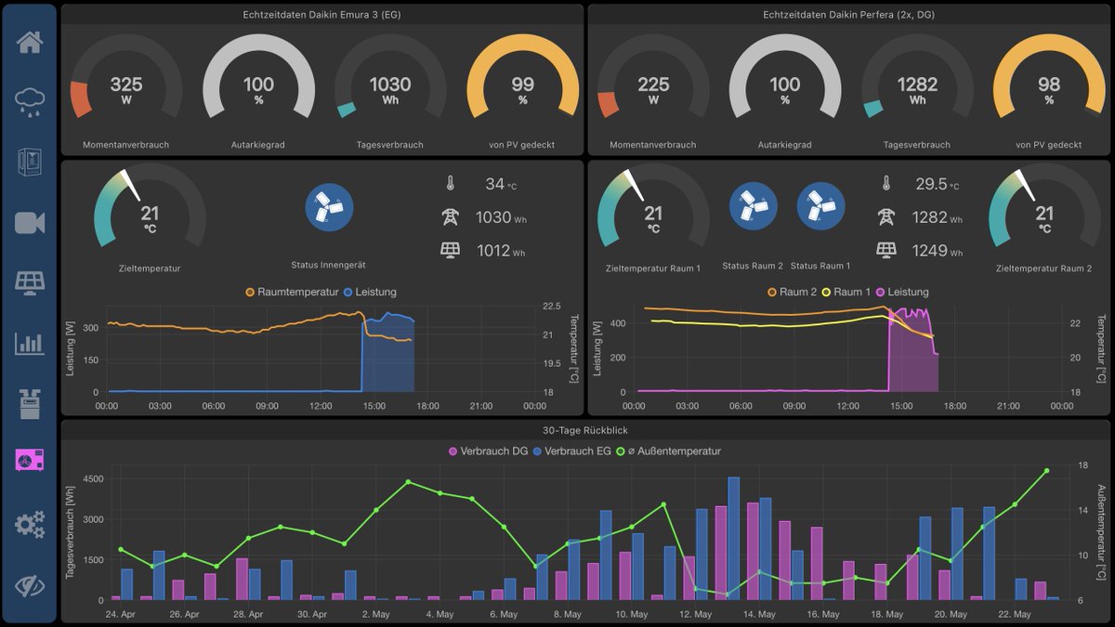Screen dimensions: 1115x627
Task: Click the Status Raum 2 fan icon
Action: [754, 207]
